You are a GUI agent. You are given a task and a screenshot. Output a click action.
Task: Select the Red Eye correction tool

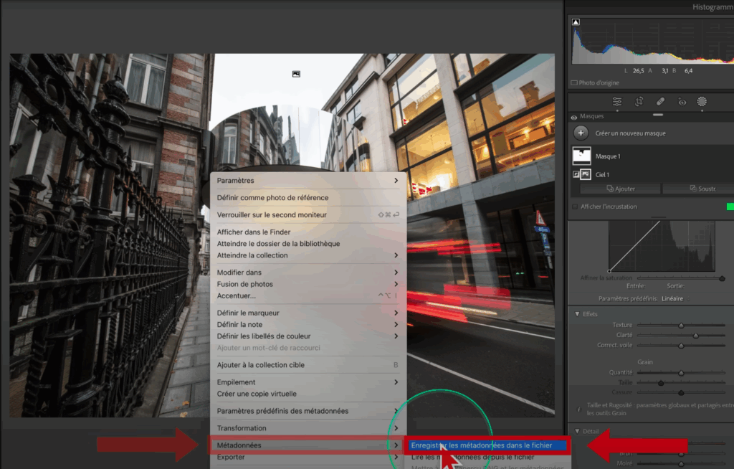click(x=682, y=102)
